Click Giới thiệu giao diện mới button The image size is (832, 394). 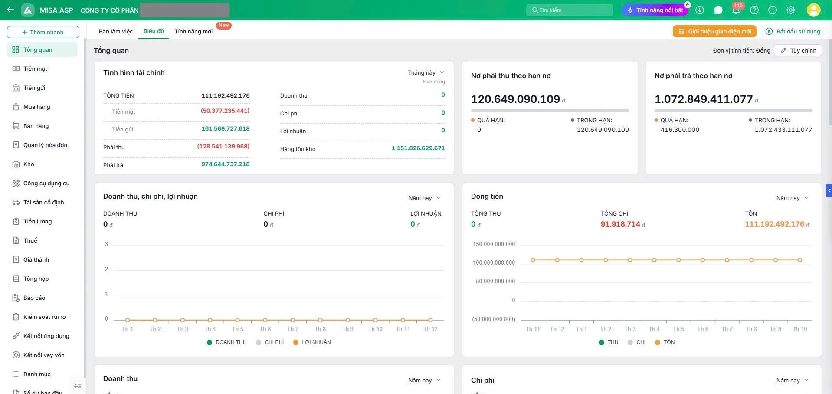(714, 31)
